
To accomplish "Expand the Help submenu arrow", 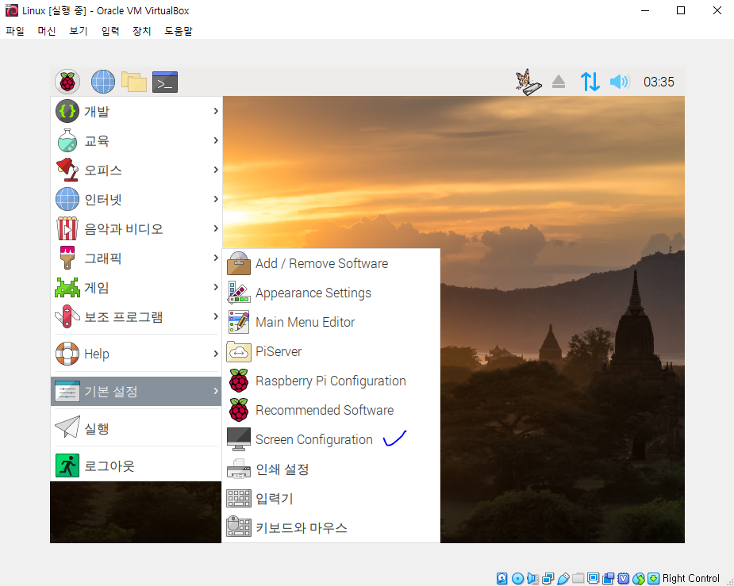I will point(216,354).
